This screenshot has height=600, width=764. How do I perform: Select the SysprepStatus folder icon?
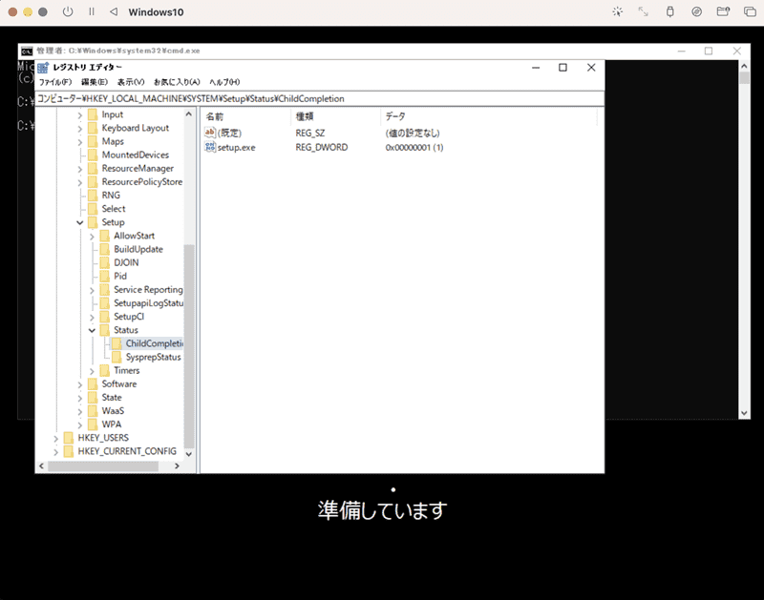pos(117,357)
